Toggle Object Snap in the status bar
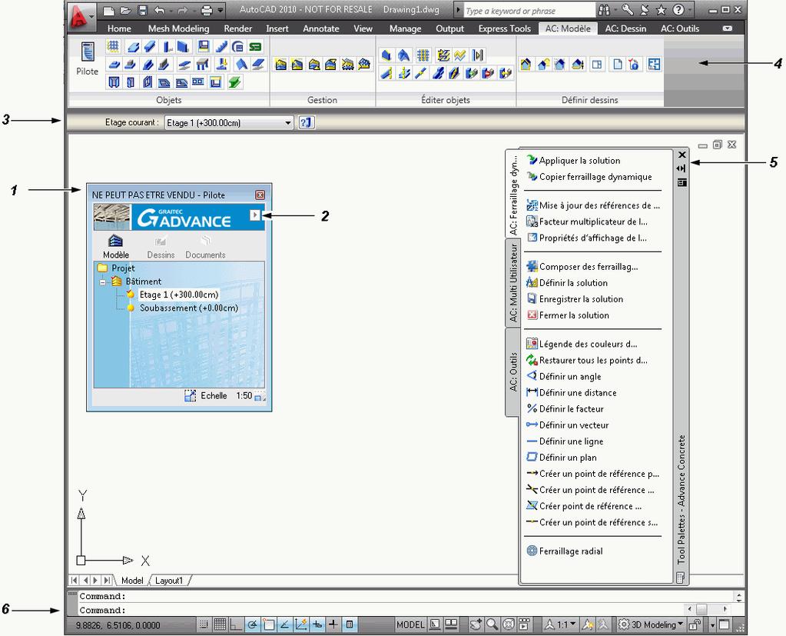 pos(268,624)
